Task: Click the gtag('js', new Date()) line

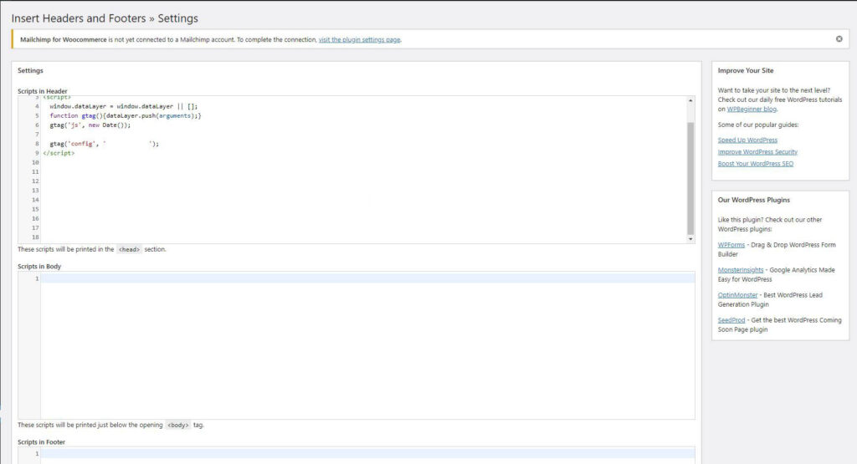Action: click(x=90, y=125)
